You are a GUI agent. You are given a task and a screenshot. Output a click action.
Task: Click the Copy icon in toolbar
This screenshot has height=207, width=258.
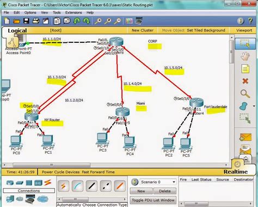pyautogui.click(x=57, y=21)
